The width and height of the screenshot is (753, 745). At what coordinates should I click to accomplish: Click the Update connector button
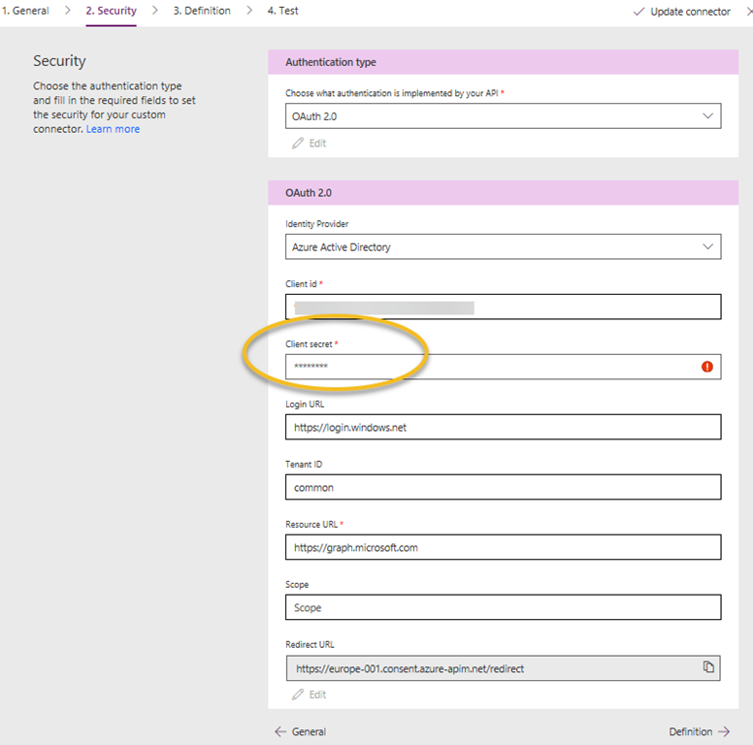pyautogui.click(x=682, y=12)
